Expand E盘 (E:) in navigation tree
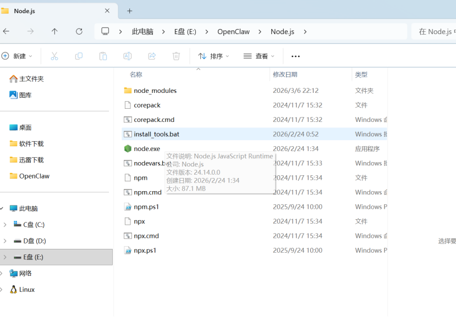The image size is (456, 317). [5, 257]
